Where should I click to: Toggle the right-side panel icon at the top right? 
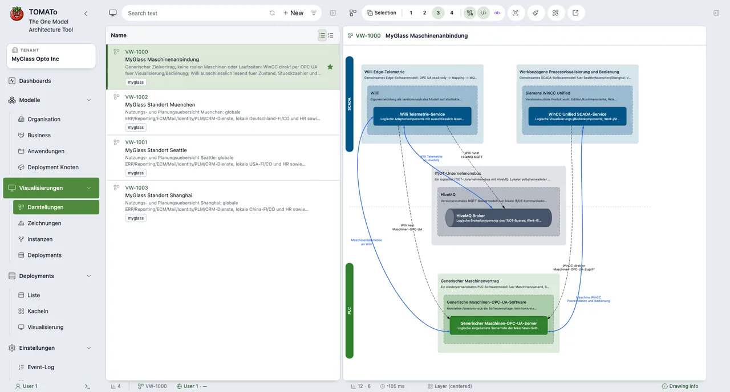point(716,13)
